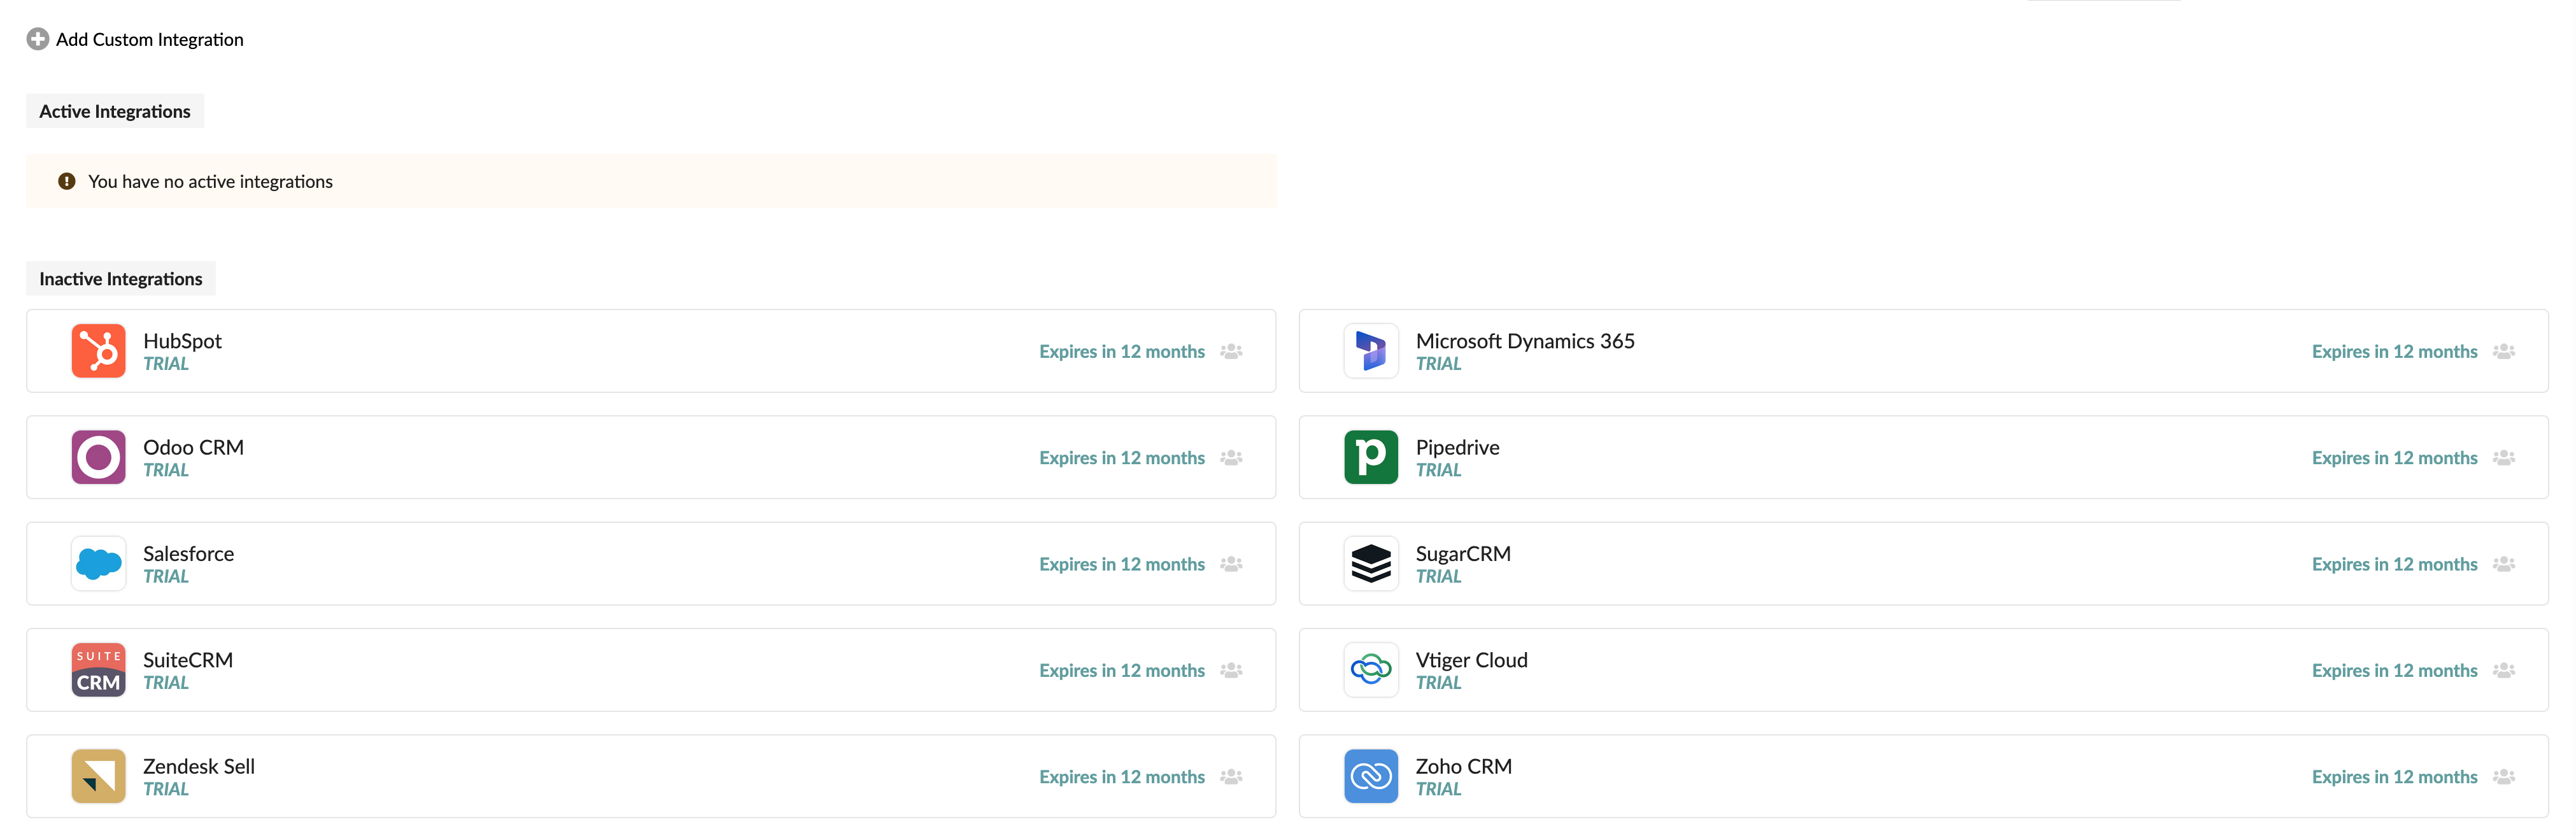Click the users icon in HubSpot row
The width and height of the screenshot is (2576, 838).
(1231, 351)
